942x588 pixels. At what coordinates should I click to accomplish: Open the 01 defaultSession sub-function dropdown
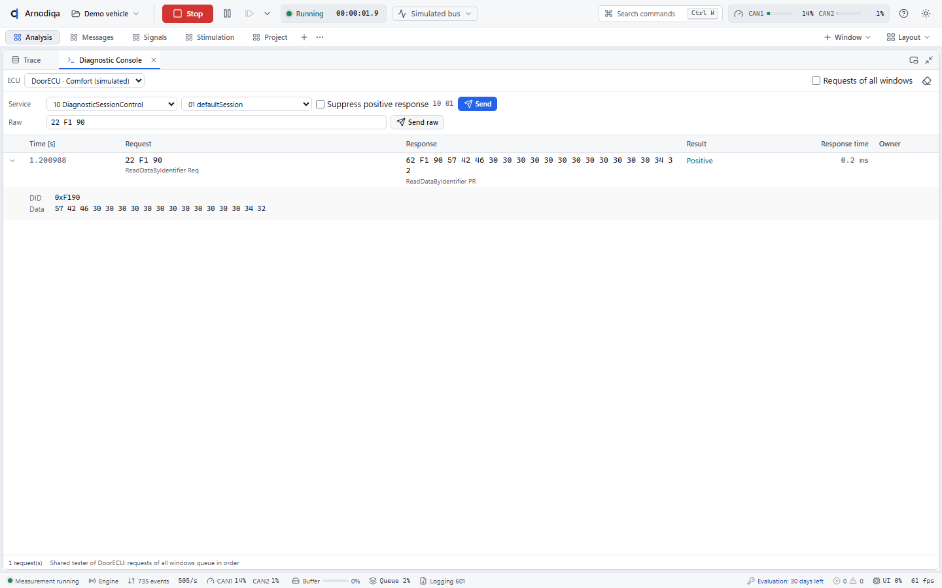pos(247,105)
